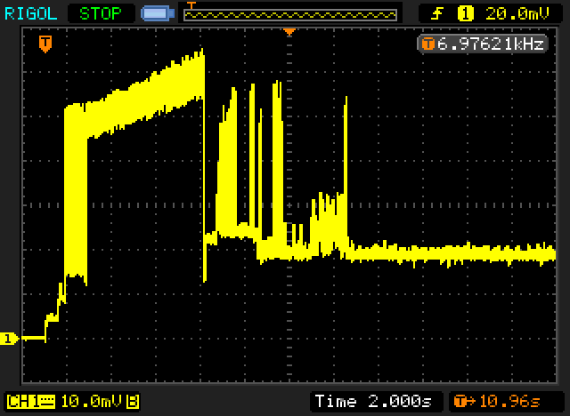Viewport: 570px width, 416px height.
Task: Click the blue USB storage icon
Action: click(x=158, y=14)
